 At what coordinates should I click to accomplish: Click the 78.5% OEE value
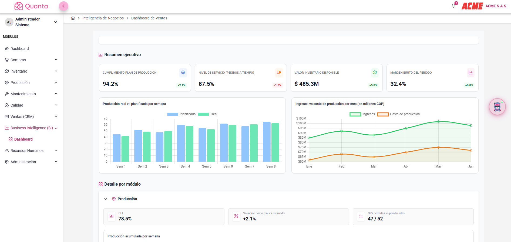(125, 219)
